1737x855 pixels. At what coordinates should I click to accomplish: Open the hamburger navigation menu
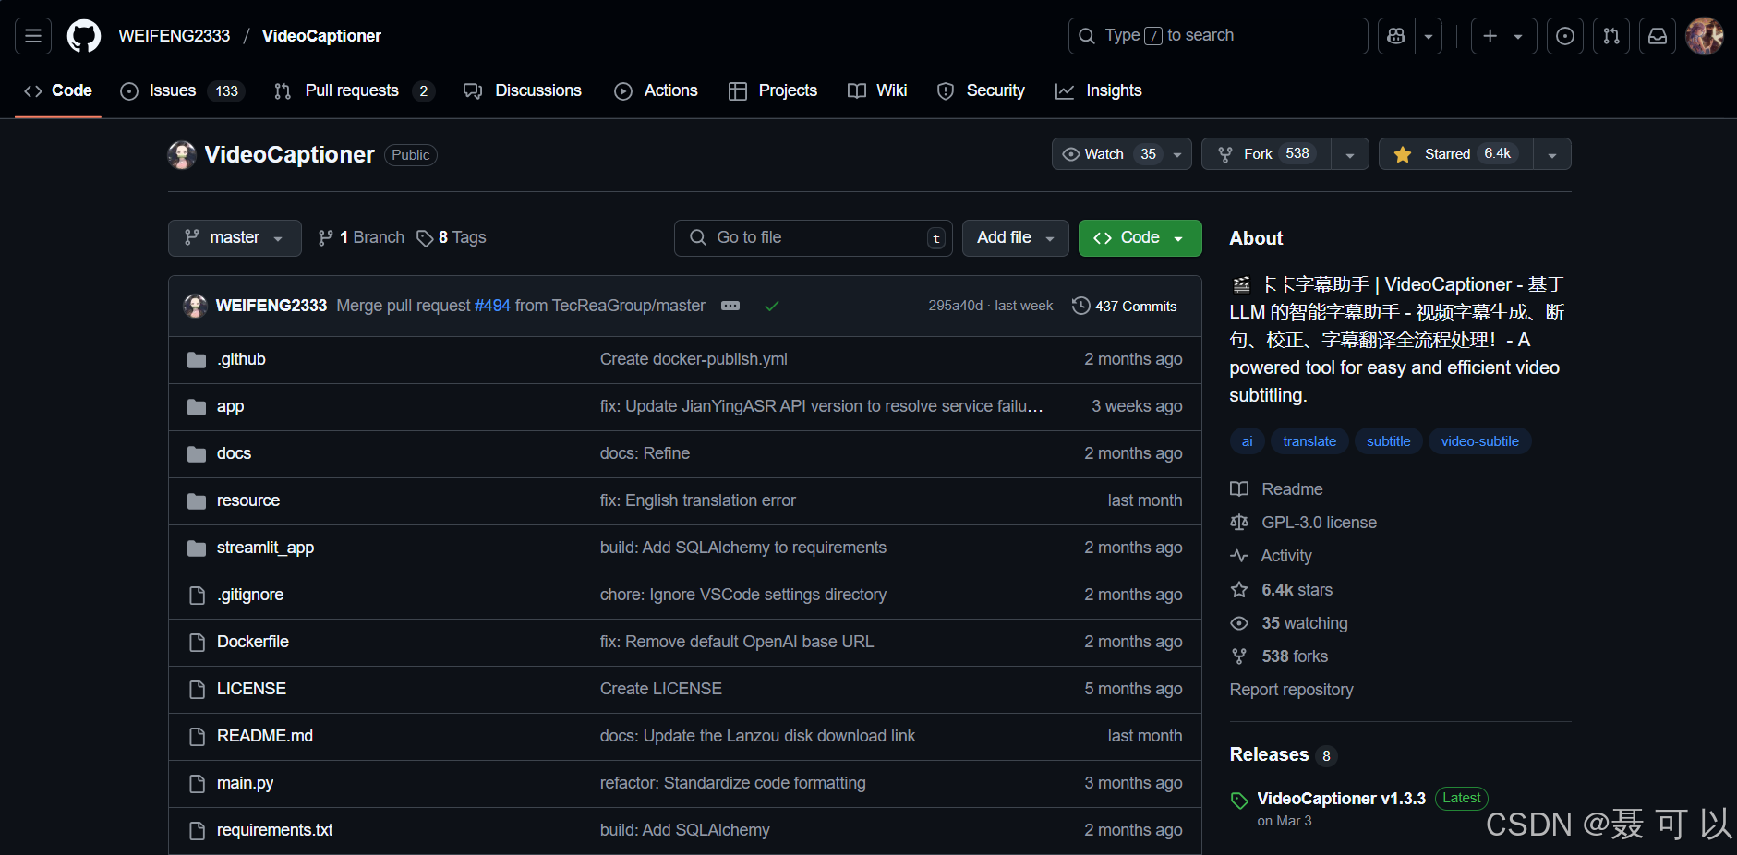tap(33, 36)
